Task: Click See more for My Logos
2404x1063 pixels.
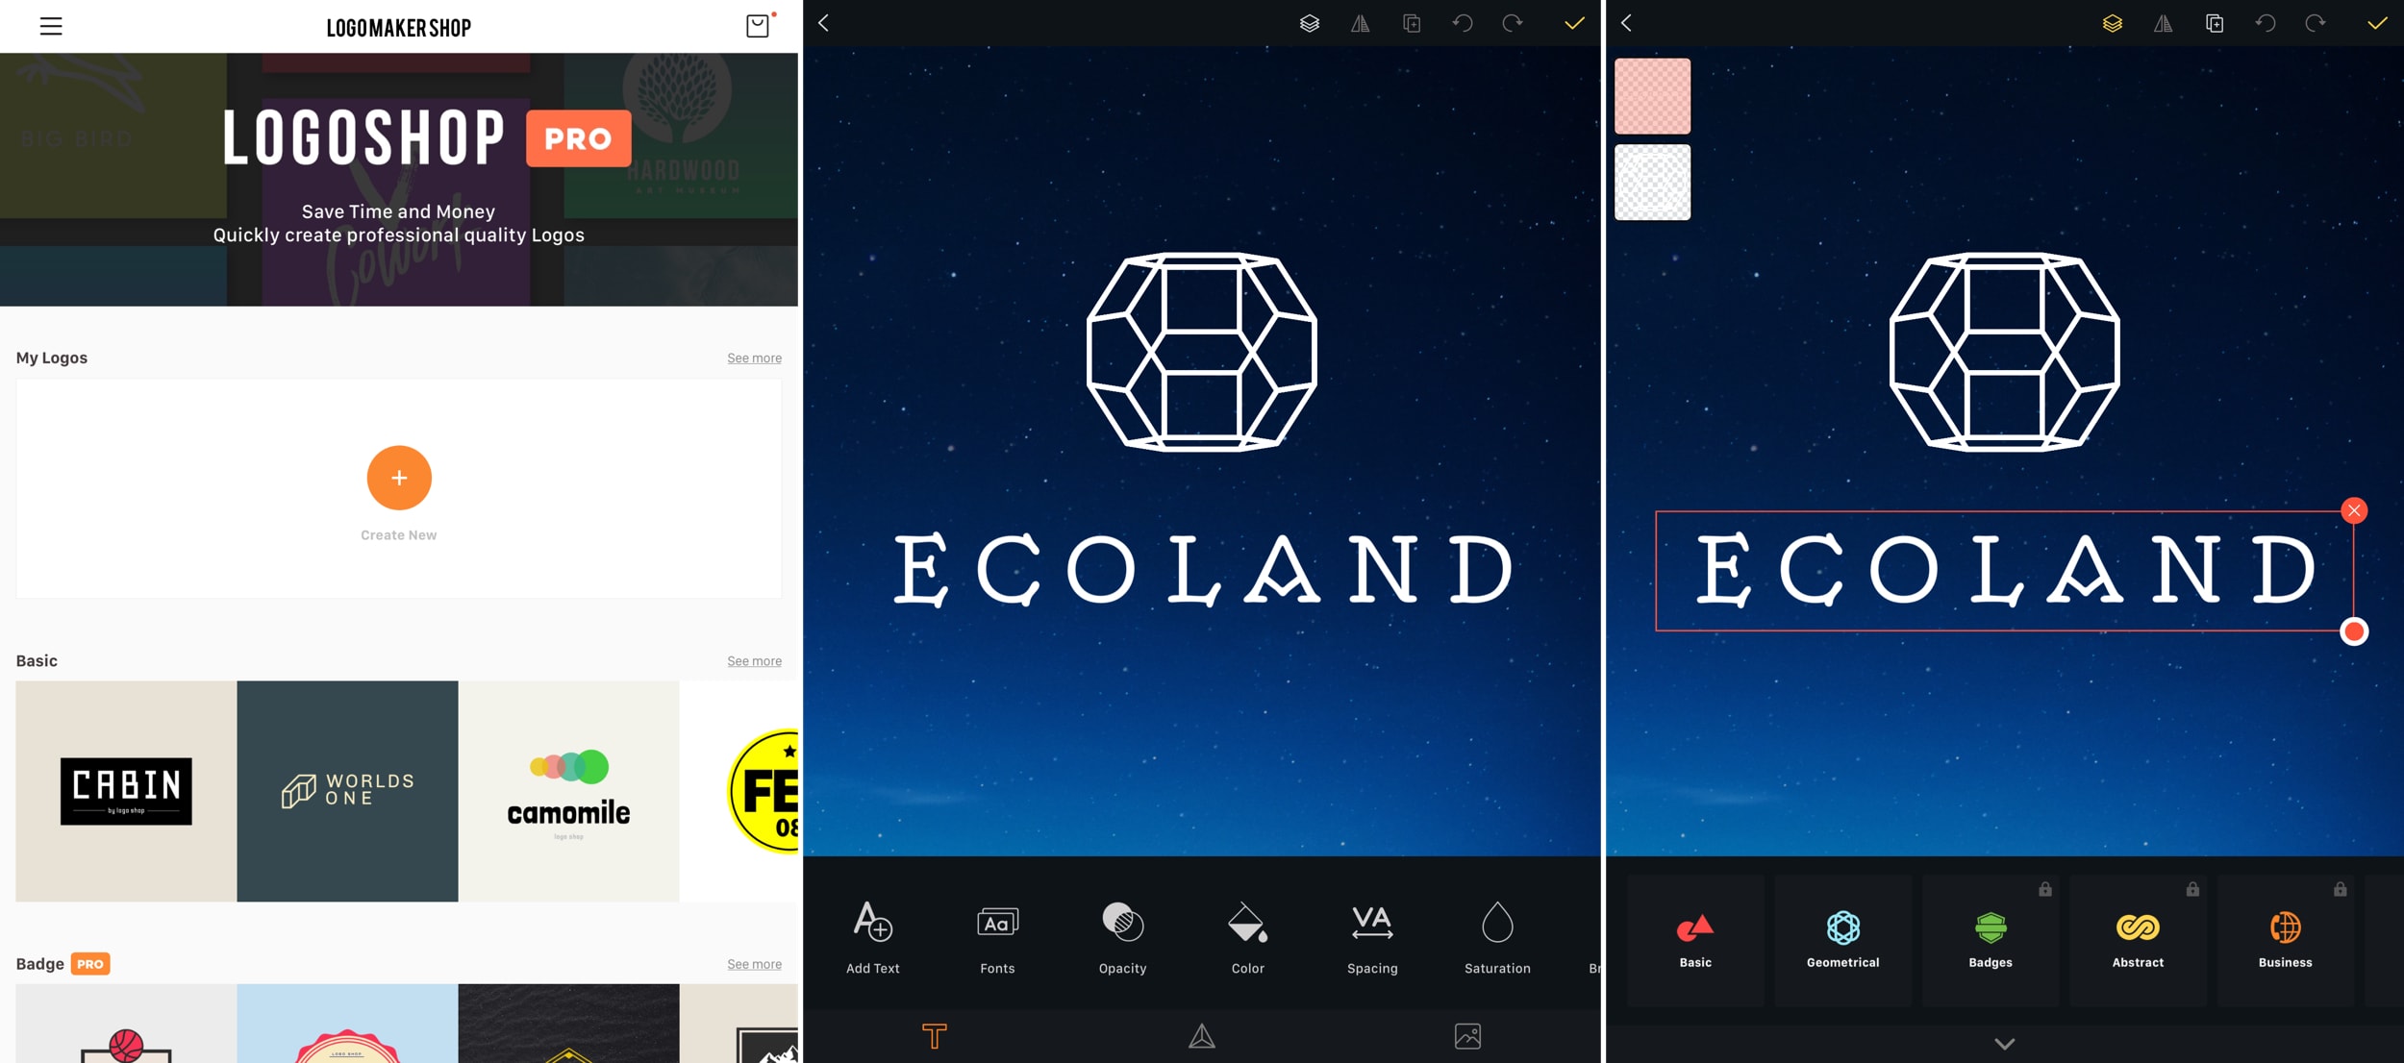Action: pyautogui.click(x=754, y=356)
